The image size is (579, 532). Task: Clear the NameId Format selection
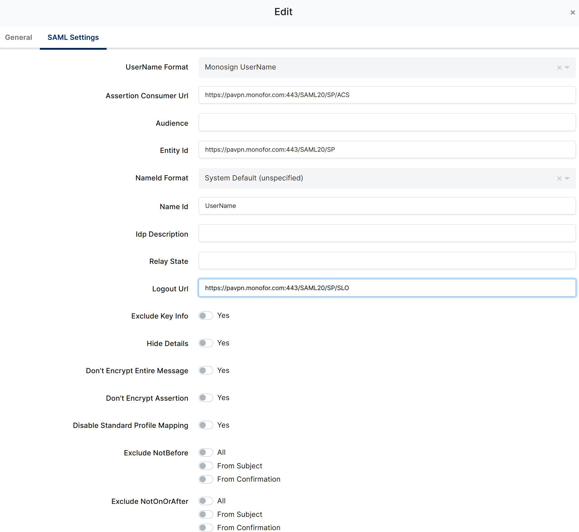point(559,178)
